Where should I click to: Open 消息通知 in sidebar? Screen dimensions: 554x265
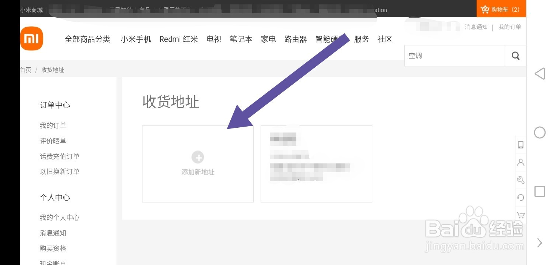coord(53,233)
